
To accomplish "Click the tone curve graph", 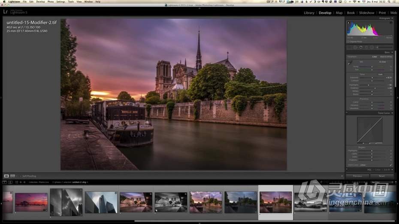I will coord(370,130).
